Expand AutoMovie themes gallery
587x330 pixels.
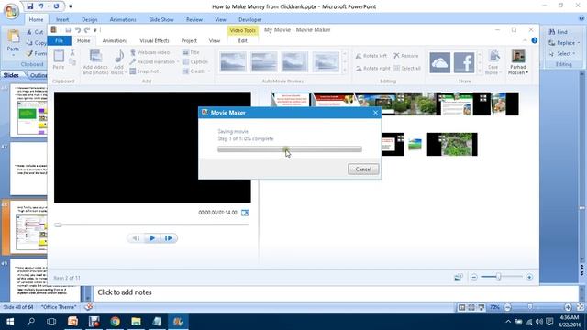coord(345,70)
